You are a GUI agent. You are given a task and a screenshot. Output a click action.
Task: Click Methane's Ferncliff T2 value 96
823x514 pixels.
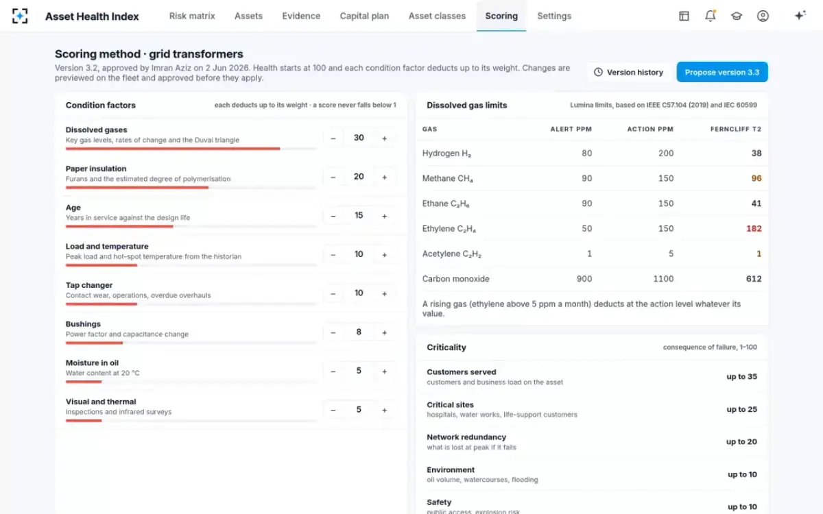coord(756,178)
